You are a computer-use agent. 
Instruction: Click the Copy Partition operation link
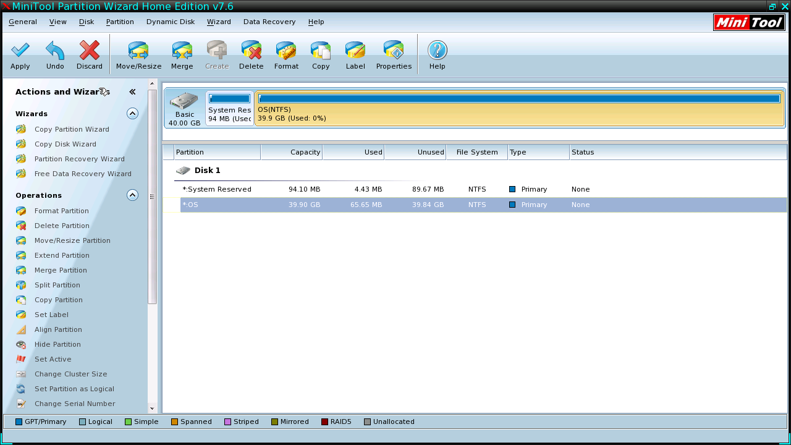click(59, 300)
